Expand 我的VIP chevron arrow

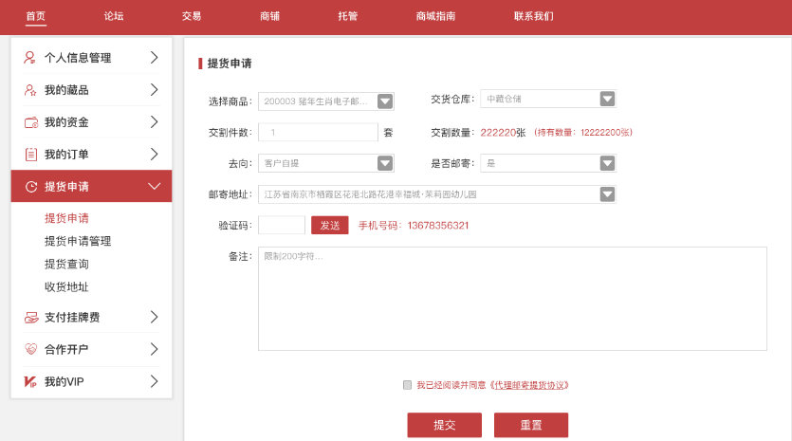point(154,381)
